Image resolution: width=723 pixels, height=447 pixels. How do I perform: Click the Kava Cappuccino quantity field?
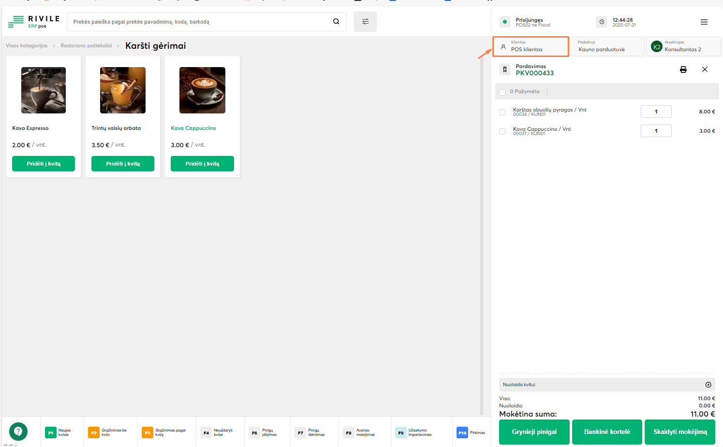tap(656, 131)
